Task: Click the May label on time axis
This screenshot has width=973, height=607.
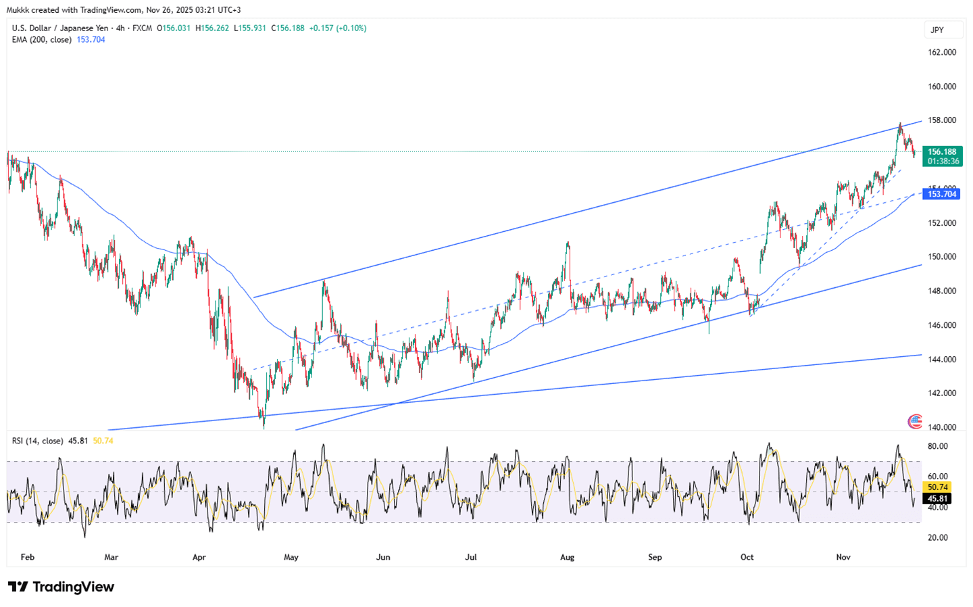Action: coord(291,557)
